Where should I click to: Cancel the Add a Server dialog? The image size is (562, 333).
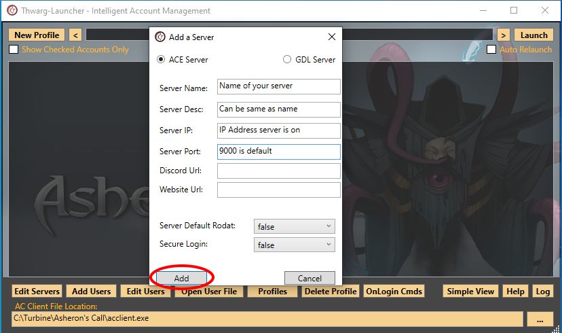(x=310, y=278)
